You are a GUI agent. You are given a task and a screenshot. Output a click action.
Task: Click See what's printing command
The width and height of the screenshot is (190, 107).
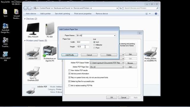[x=62, y=14]
